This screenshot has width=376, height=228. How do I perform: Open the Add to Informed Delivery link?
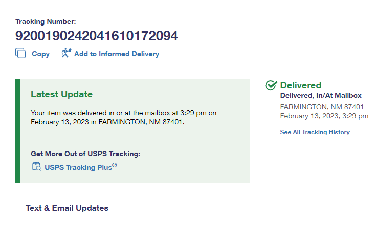pyautogui.click(x=116, y=54)
